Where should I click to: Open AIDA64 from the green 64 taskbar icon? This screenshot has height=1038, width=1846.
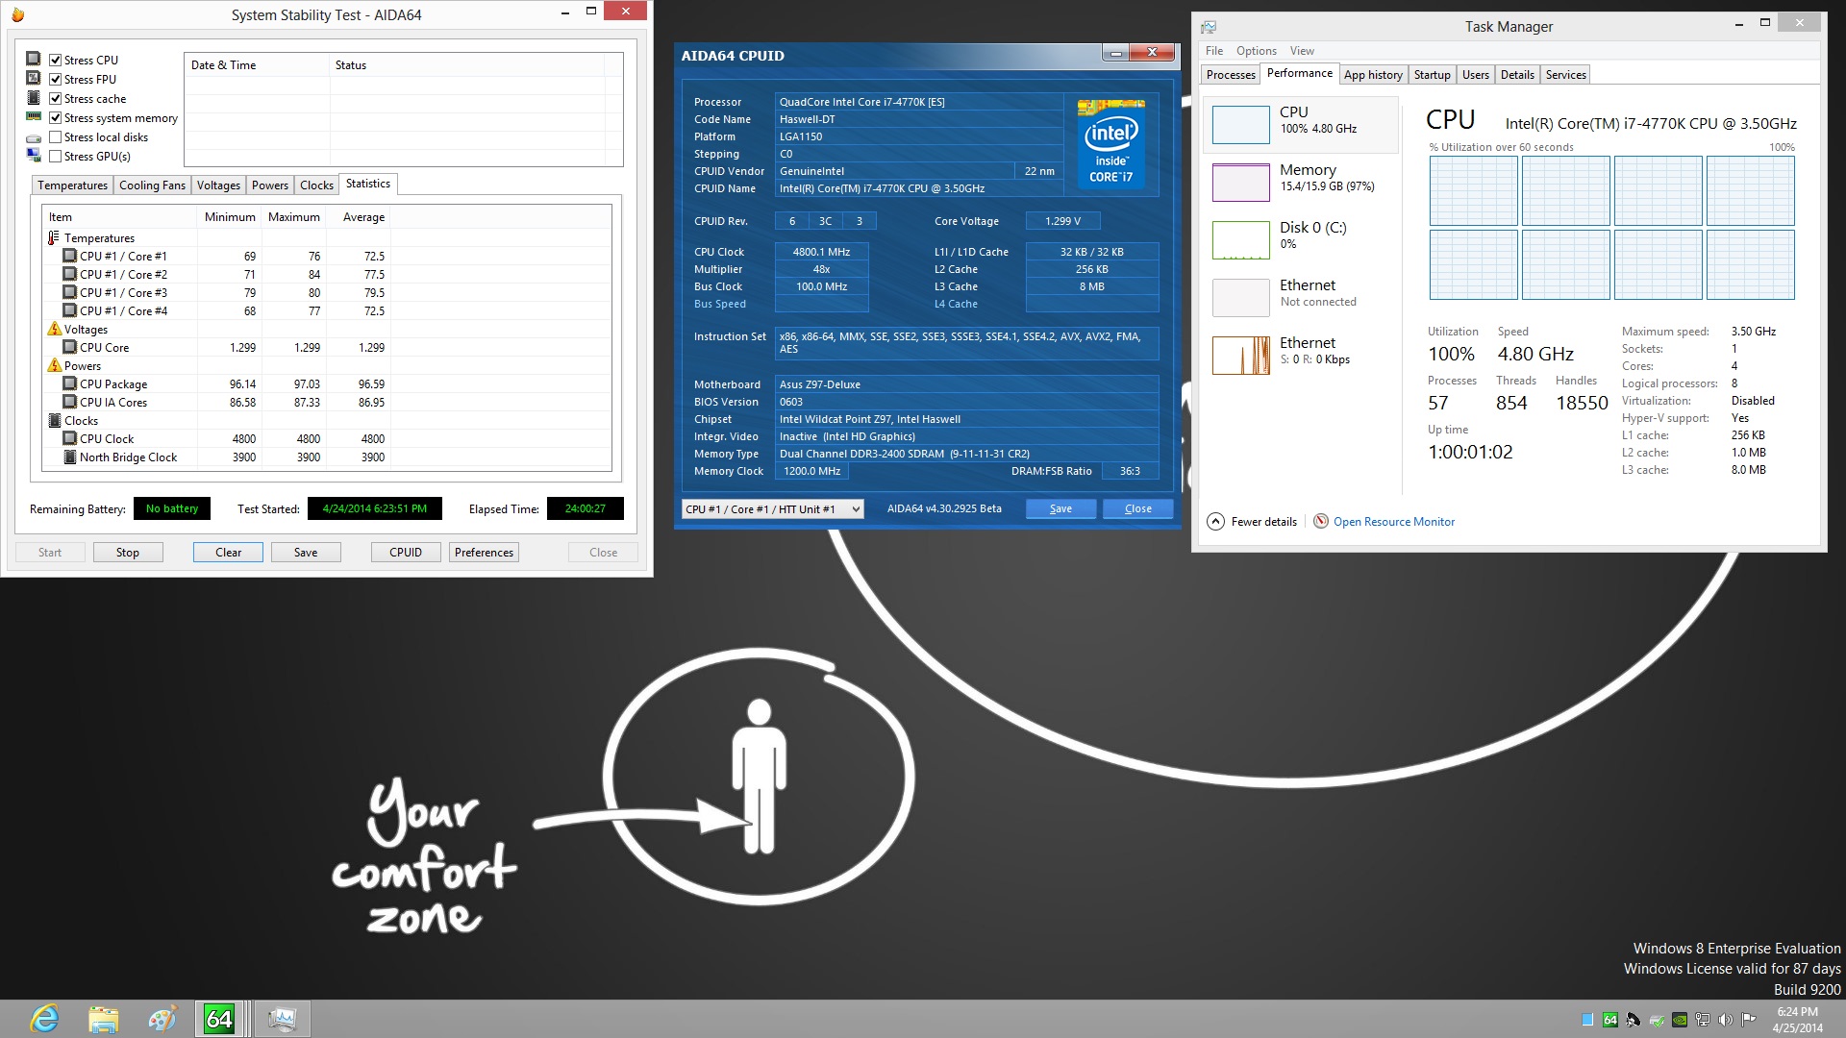pos(219,1018)
